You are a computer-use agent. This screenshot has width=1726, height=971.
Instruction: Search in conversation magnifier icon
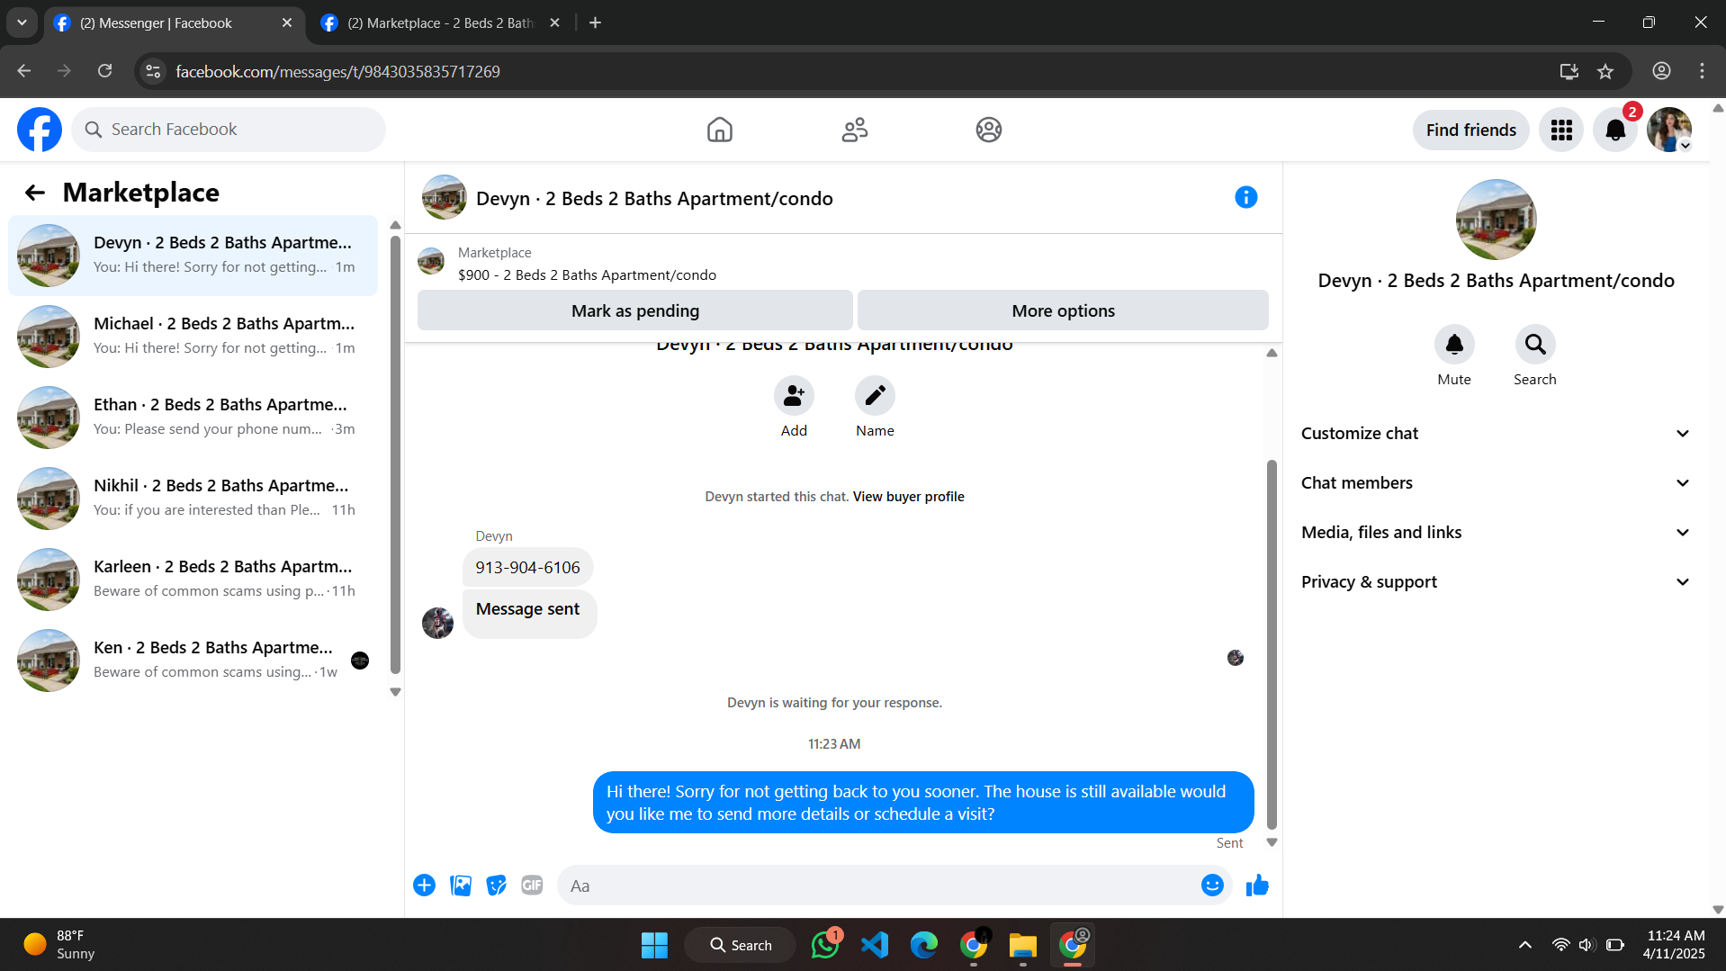(1535, 344)
